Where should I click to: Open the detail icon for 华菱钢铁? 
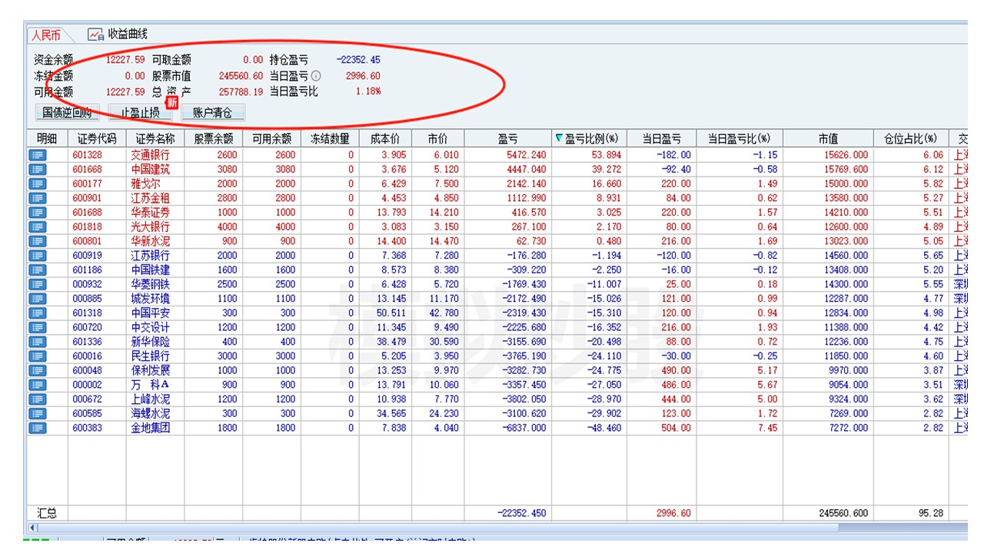(x=37, y=284)
